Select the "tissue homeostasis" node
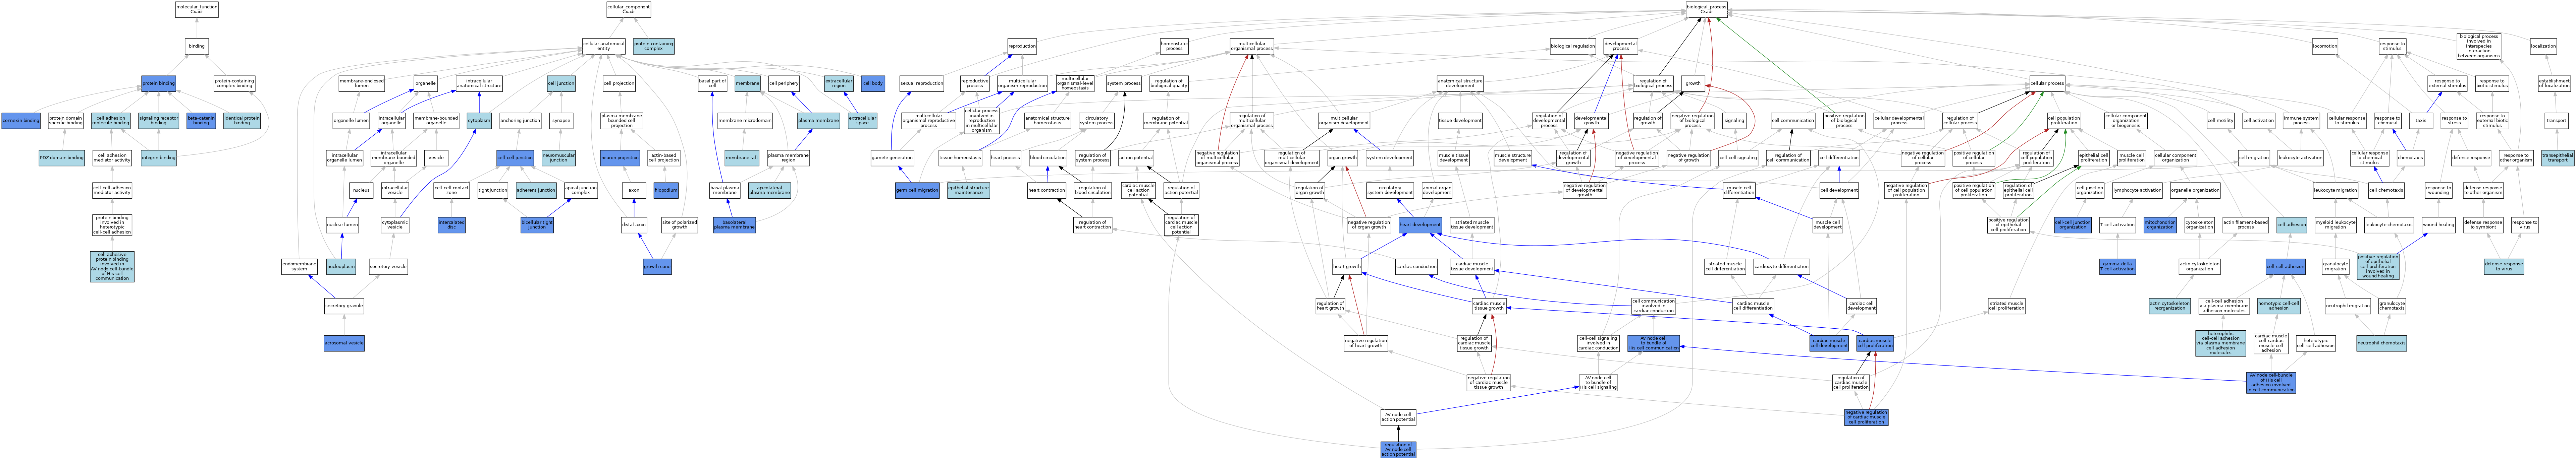Screen dimensions: 2576x460 tap(960, 158)
